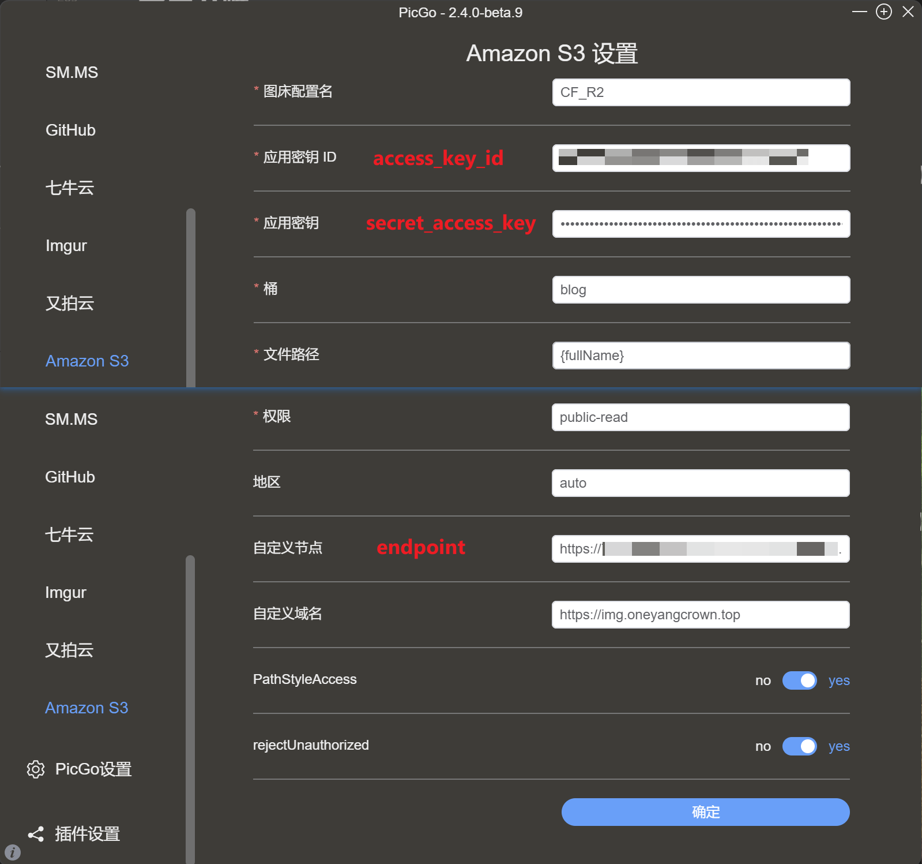Click the yes label beside PathStyleAccess

pyautogui.click(x=838, y=680)
